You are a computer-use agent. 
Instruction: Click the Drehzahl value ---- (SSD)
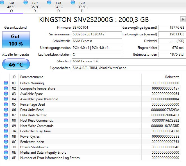click(172, 41)
